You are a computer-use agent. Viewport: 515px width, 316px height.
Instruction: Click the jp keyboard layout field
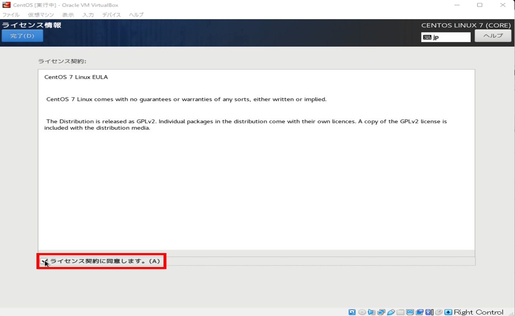446,37
